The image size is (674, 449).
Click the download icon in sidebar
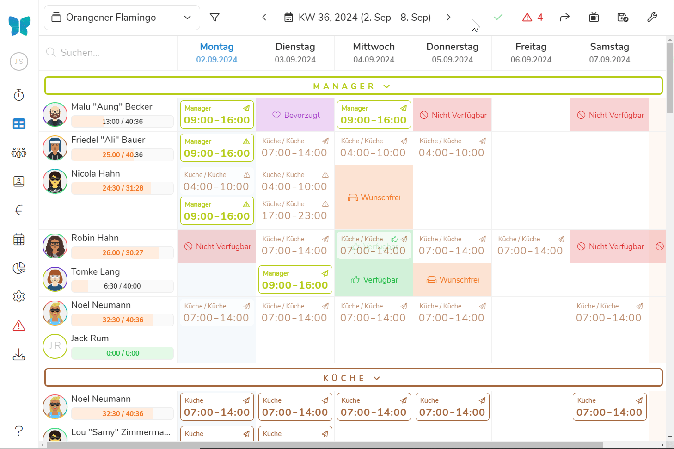click(x=19, y=355)
